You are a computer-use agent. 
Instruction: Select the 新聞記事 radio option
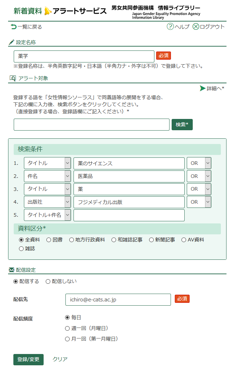click(x=152, y=240)
